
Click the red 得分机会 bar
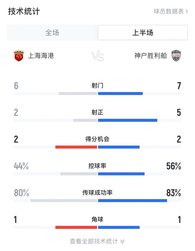pyautogui.click(x=76, y=147)
